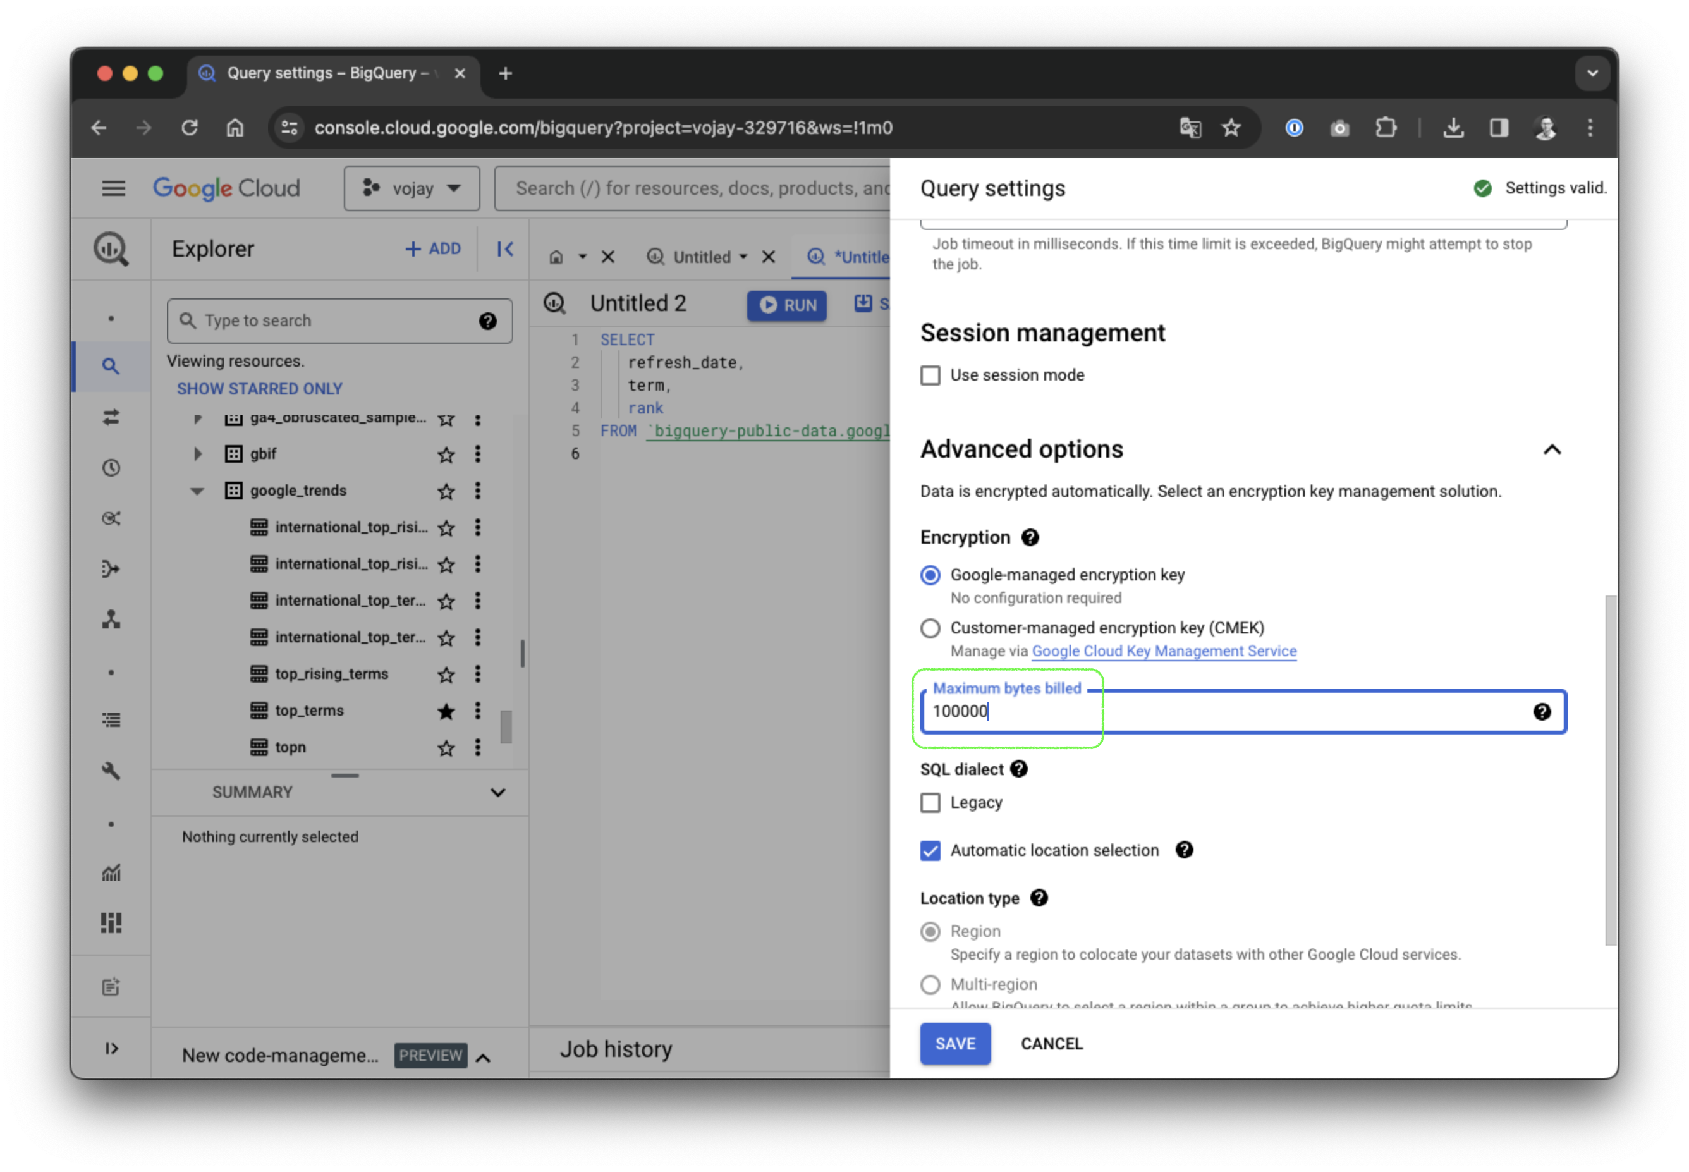Open the Monitoring chart icon in sidebar
The height and width of the screenshot is (1172, 1689).
(x=111, y=873)
